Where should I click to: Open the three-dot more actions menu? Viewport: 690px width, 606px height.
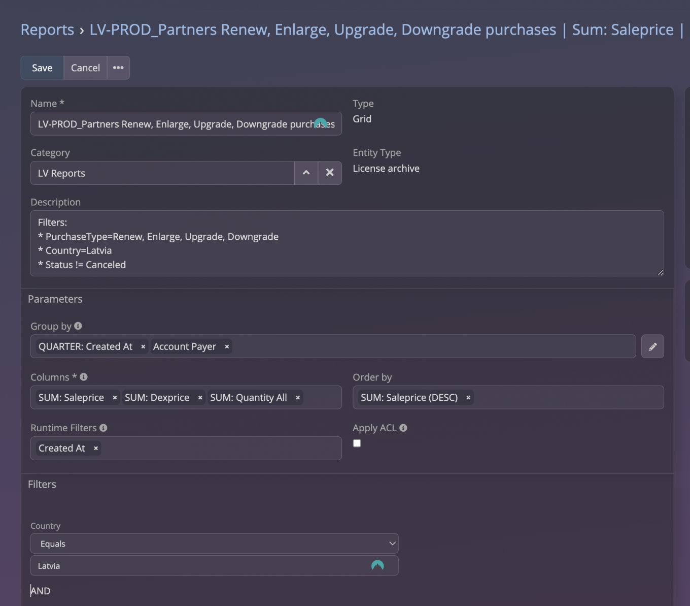[118, 68]
